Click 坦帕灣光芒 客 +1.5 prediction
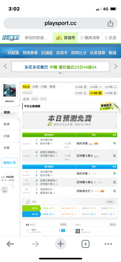 (x=88, y=191)
